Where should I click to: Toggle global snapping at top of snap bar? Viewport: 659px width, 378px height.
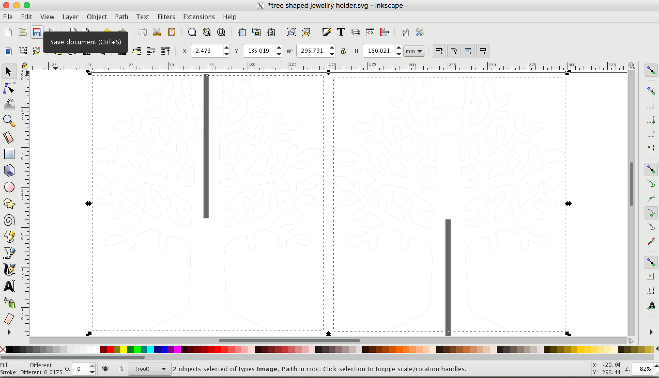pyautogui.click(x=651, y=70)
